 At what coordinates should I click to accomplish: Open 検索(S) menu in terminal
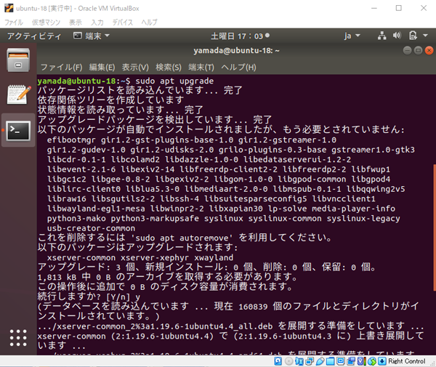click(x=169, y=67)
